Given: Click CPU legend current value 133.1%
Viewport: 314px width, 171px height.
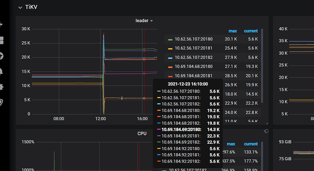Looking at the screenshot, I should [x=251, y=152].
